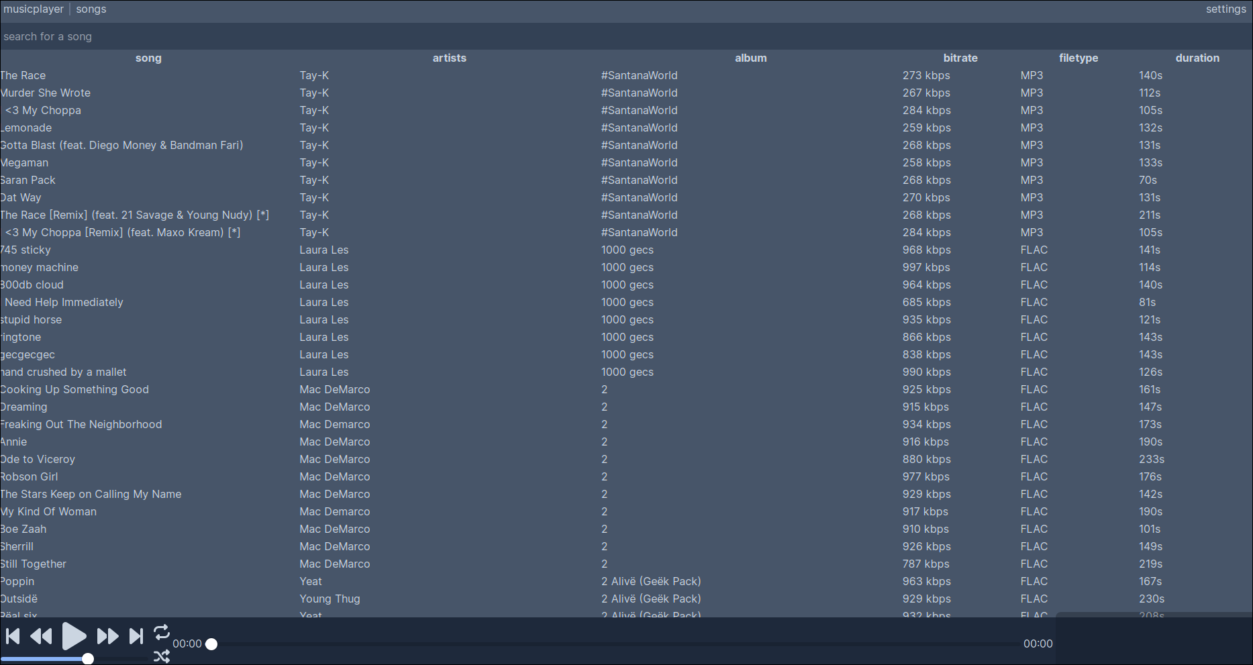The image size is (1253, 665).
Task: Select the song Sherrill
Action: tap(17, 547)
